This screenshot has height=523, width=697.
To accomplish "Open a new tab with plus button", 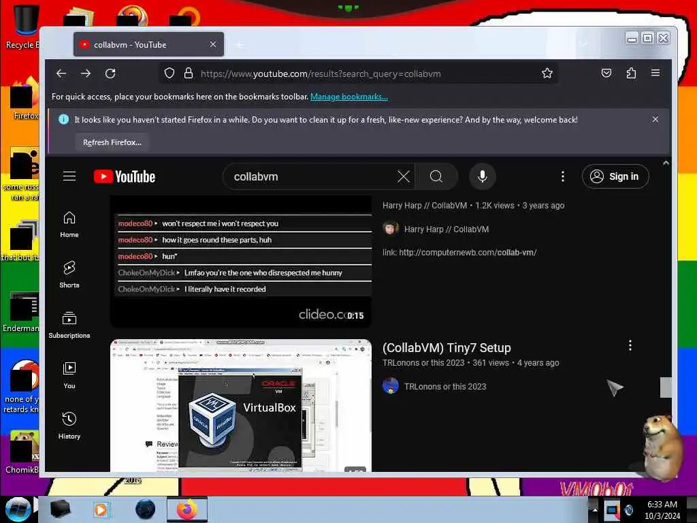I will [x=240, y=45].
